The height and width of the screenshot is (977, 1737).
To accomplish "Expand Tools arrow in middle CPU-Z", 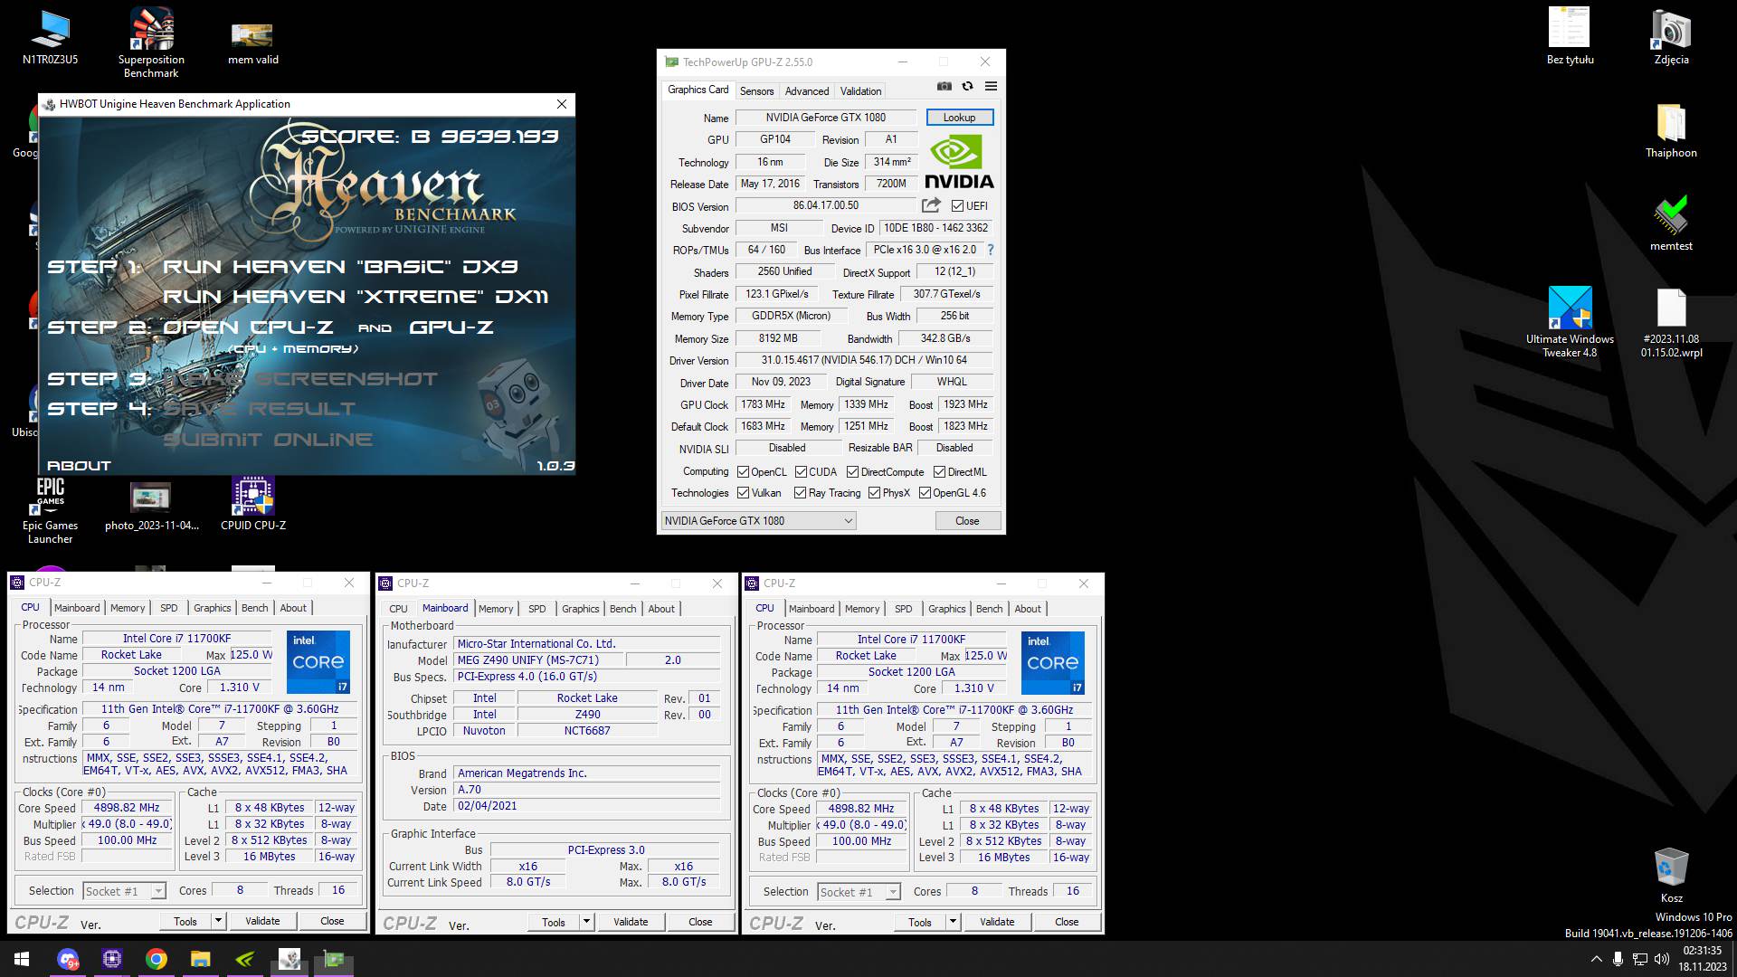I will tap(586, 922).
